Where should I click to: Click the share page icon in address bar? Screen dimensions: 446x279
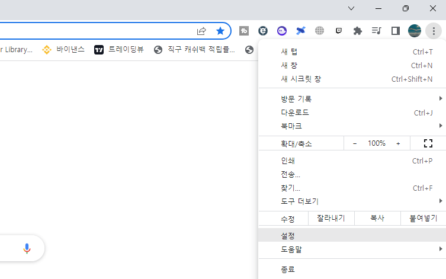[201, 31]
